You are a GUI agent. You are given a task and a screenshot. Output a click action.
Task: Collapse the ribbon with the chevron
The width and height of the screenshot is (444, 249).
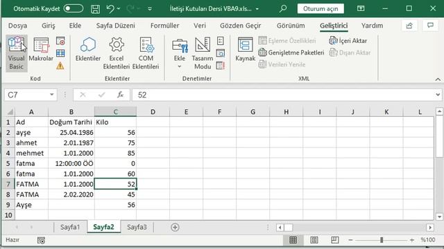(438, 80)
